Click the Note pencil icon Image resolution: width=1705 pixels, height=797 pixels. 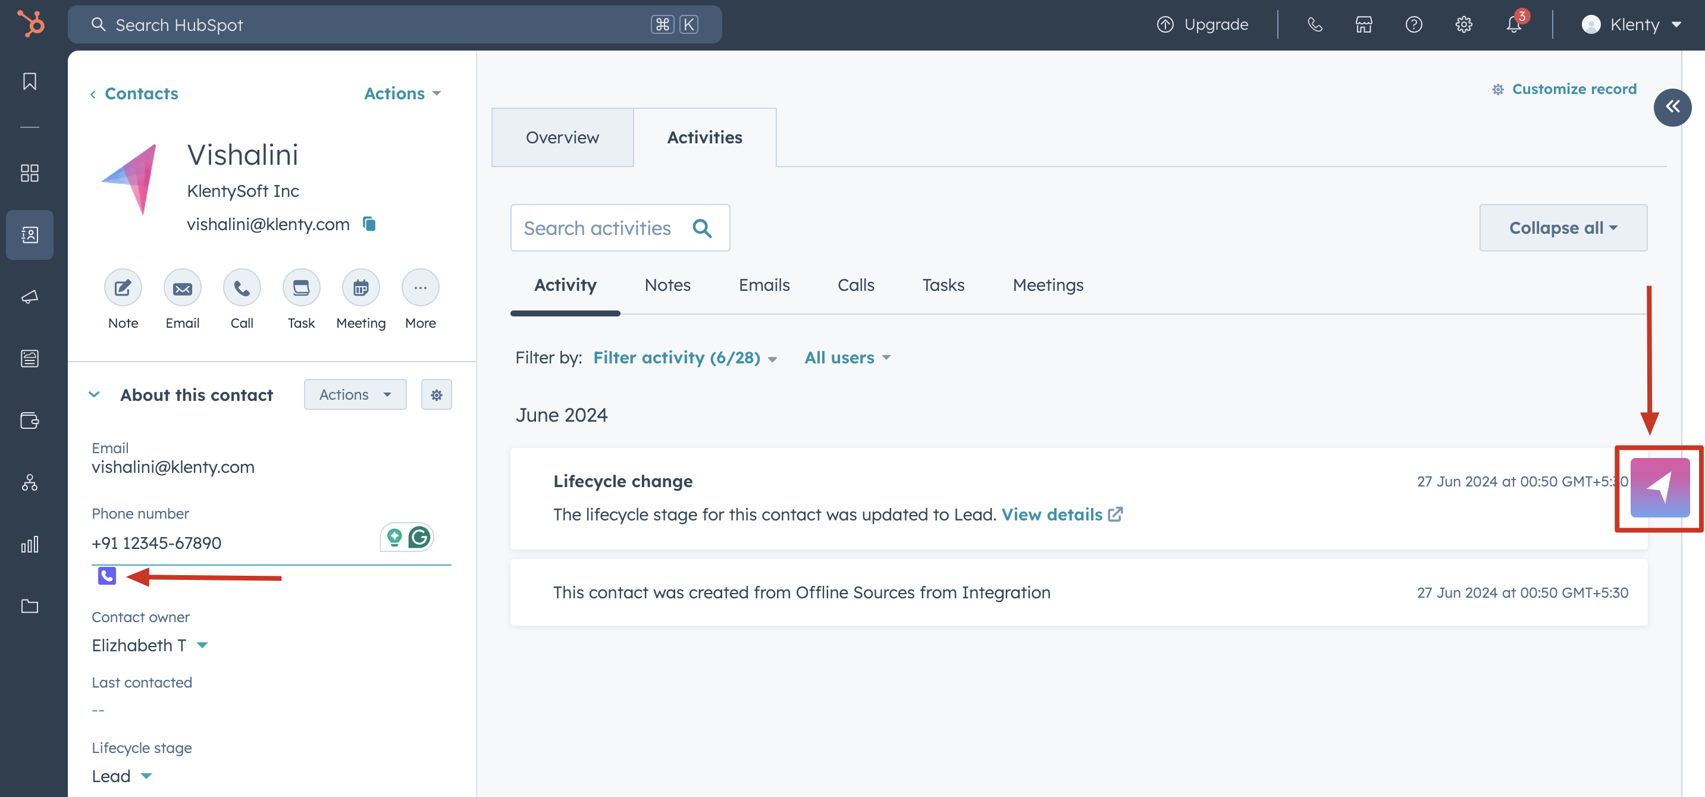(x=123, y=288)
